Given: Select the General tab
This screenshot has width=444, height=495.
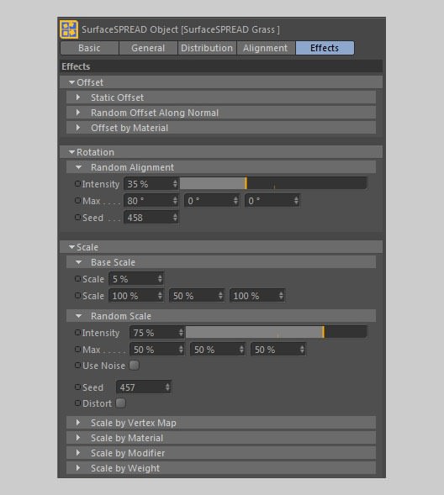Looking at the screenshot, I should (148, 48).
